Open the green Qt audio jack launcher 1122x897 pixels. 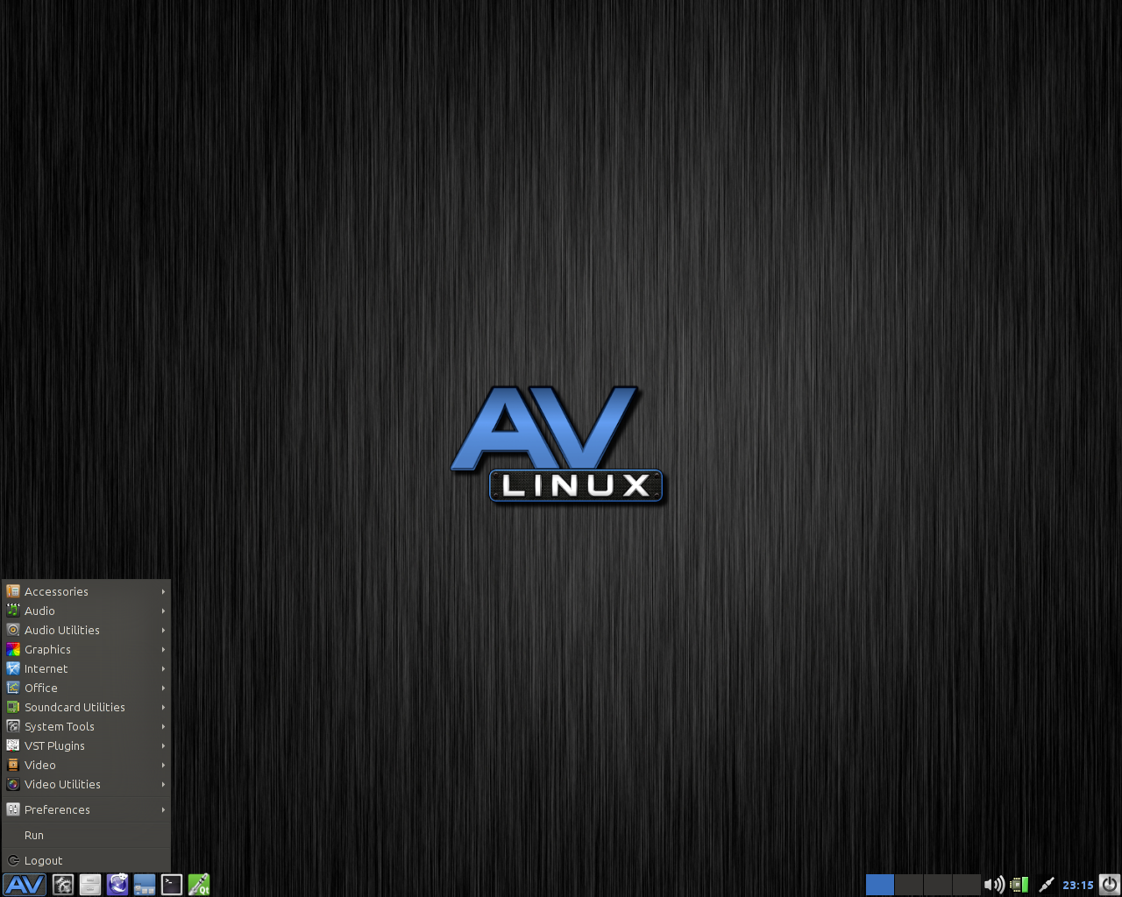[199, 885]
